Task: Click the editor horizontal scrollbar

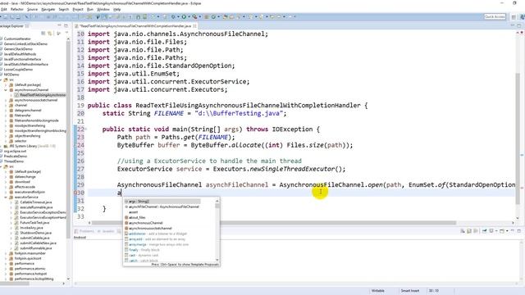Action: point(274,223)
